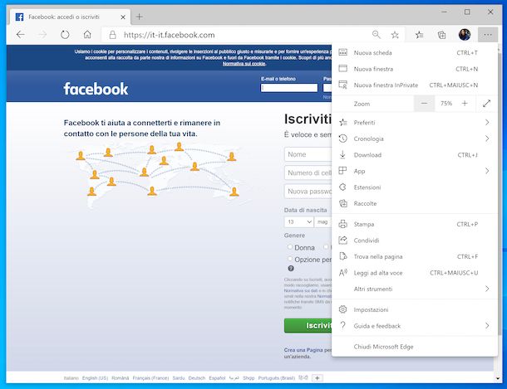Open the Crea una Pagina link

pyautogui.click(x=303, y=350)
